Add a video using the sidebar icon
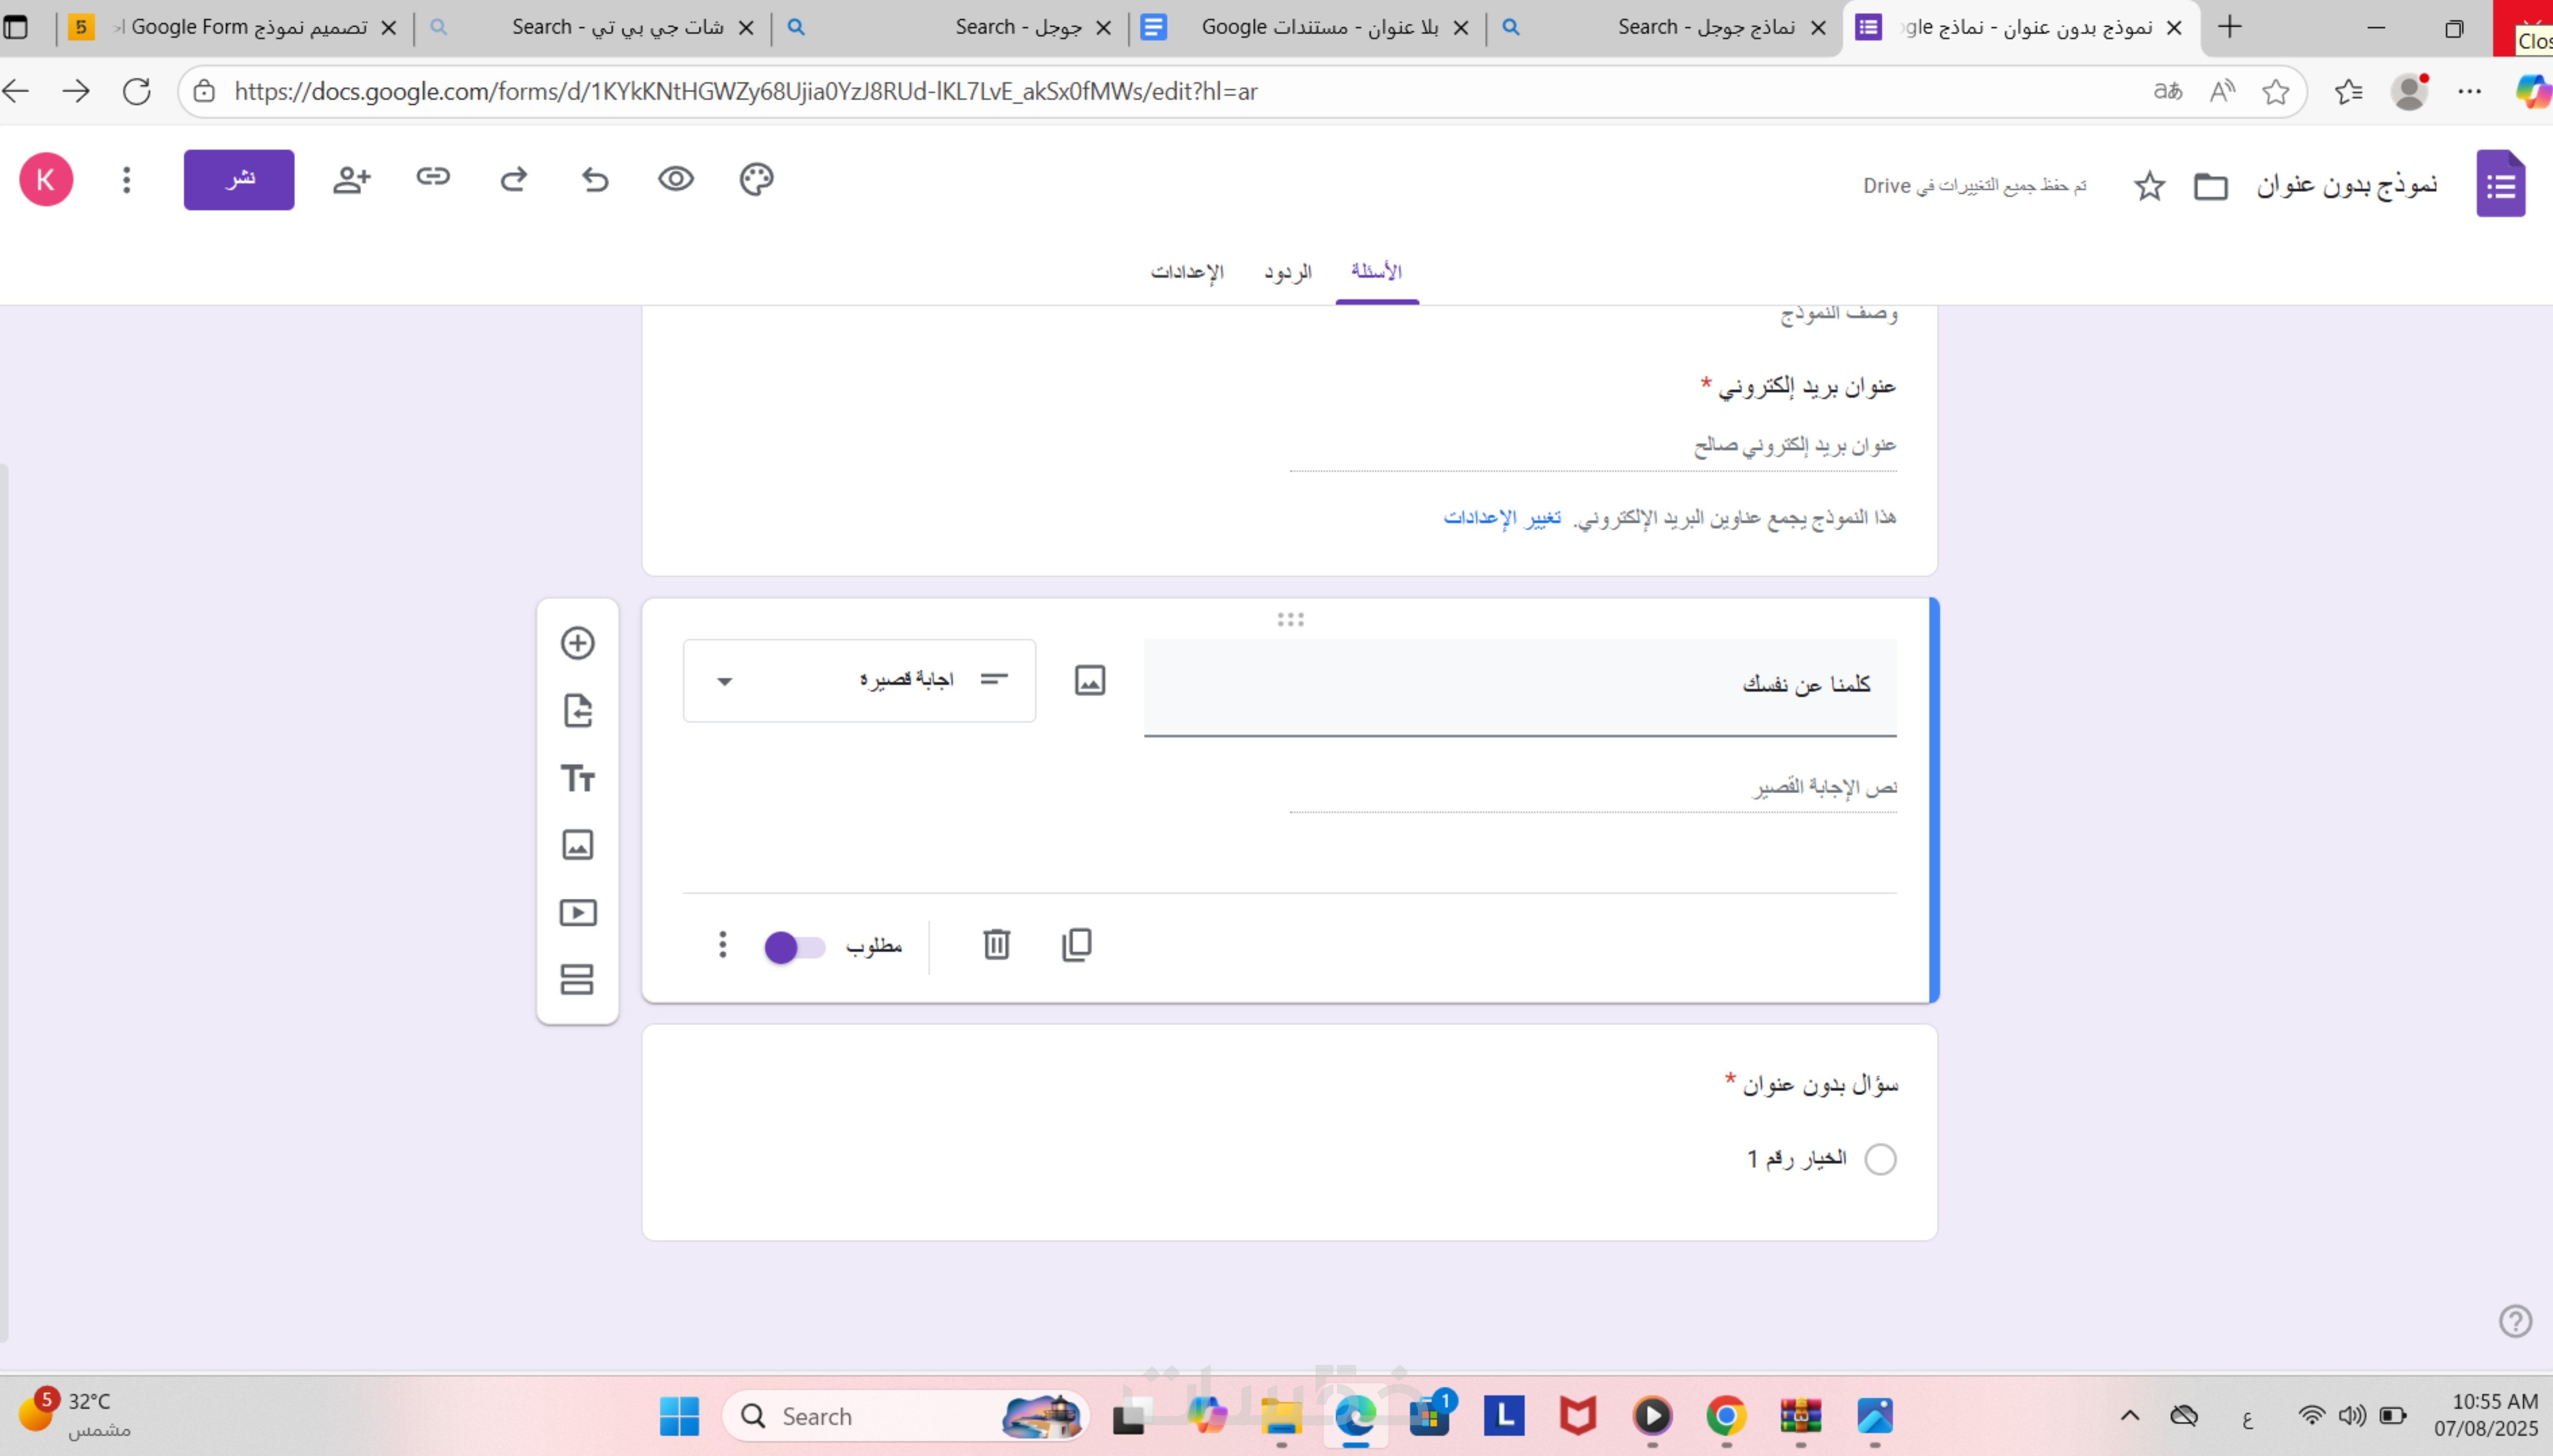 click(x=577, y=912)
